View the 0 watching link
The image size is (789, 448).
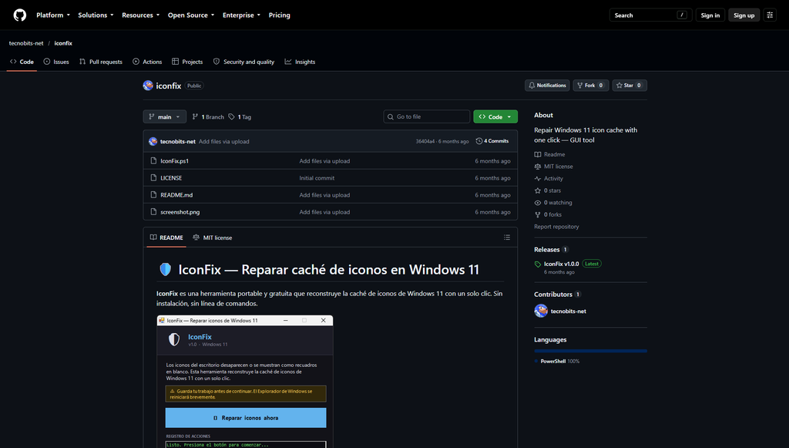553,203
